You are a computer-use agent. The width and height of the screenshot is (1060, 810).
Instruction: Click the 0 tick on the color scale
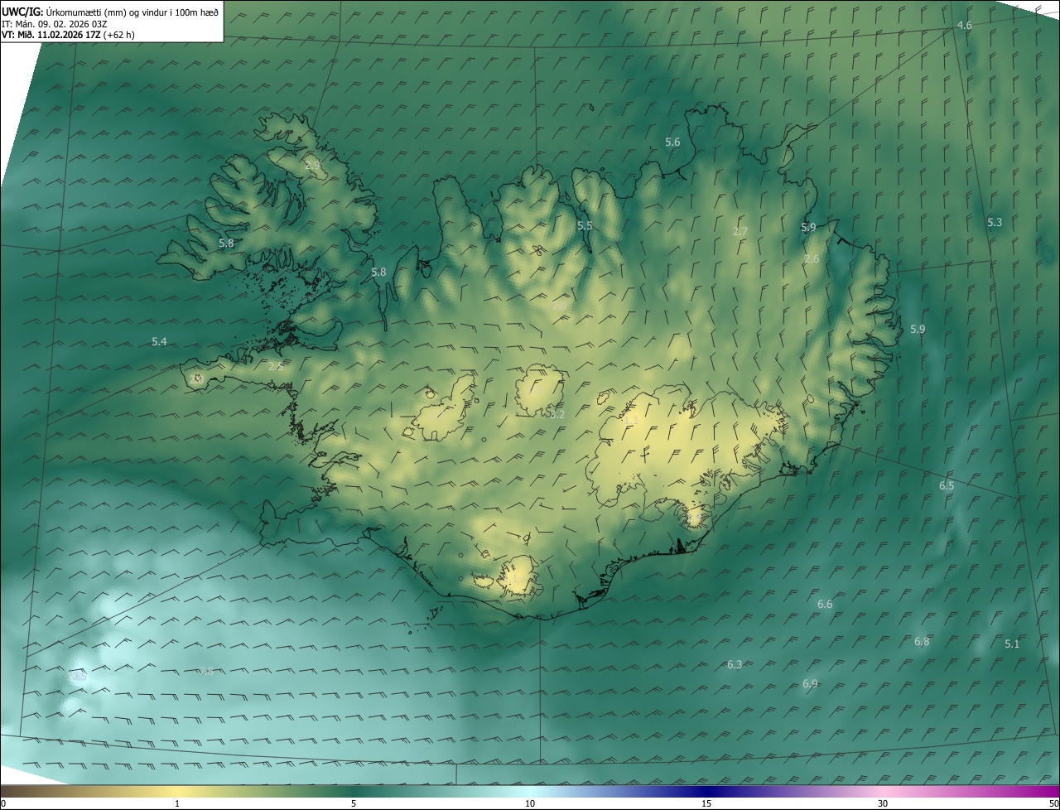click(x=3, y=803)
